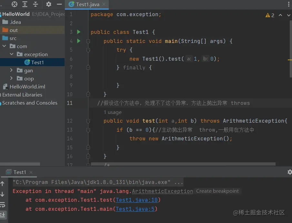Toggle scroll to end in console
The height and width of the screenshot is (223, 292).
click(x=3, y=215)
